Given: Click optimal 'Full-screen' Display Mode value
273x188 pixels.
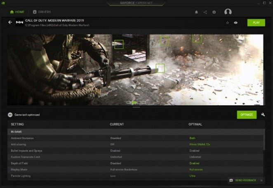Looking at the screenshot, I should 196,169.
